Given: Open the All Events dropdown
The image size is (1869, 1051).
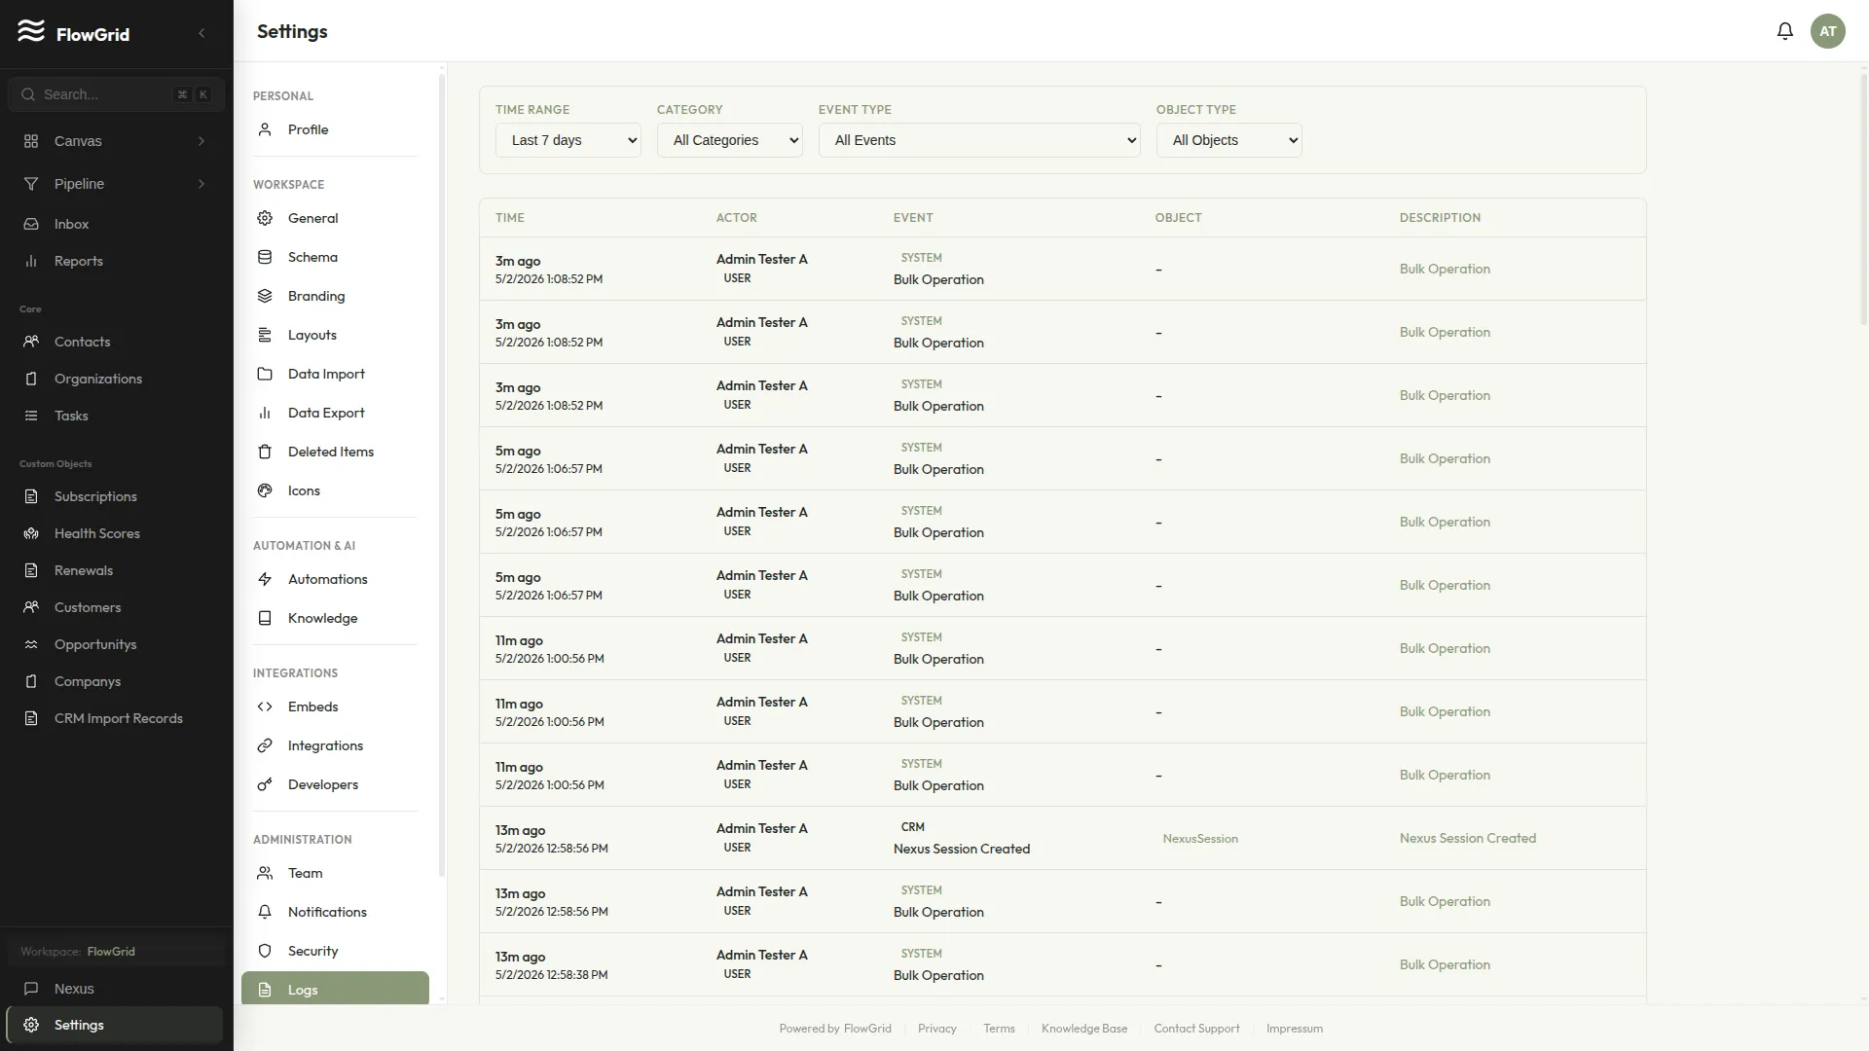Looking at the screenshot, I should pyautogui.click(x=979, y=140).
